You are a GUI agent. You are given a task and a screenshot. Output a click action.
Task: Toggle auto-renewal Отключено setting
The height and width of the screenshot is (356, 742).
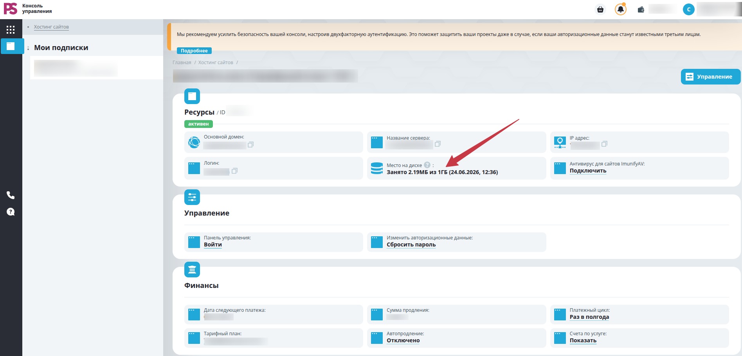pos(403,340)
